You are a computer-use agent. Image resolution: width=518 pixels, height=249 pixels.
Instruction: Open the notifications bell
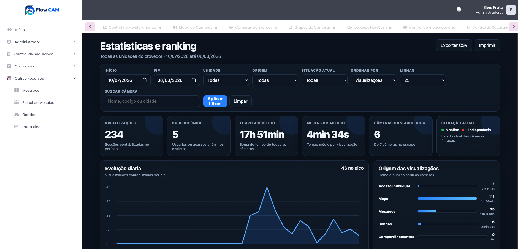[459, 9]
